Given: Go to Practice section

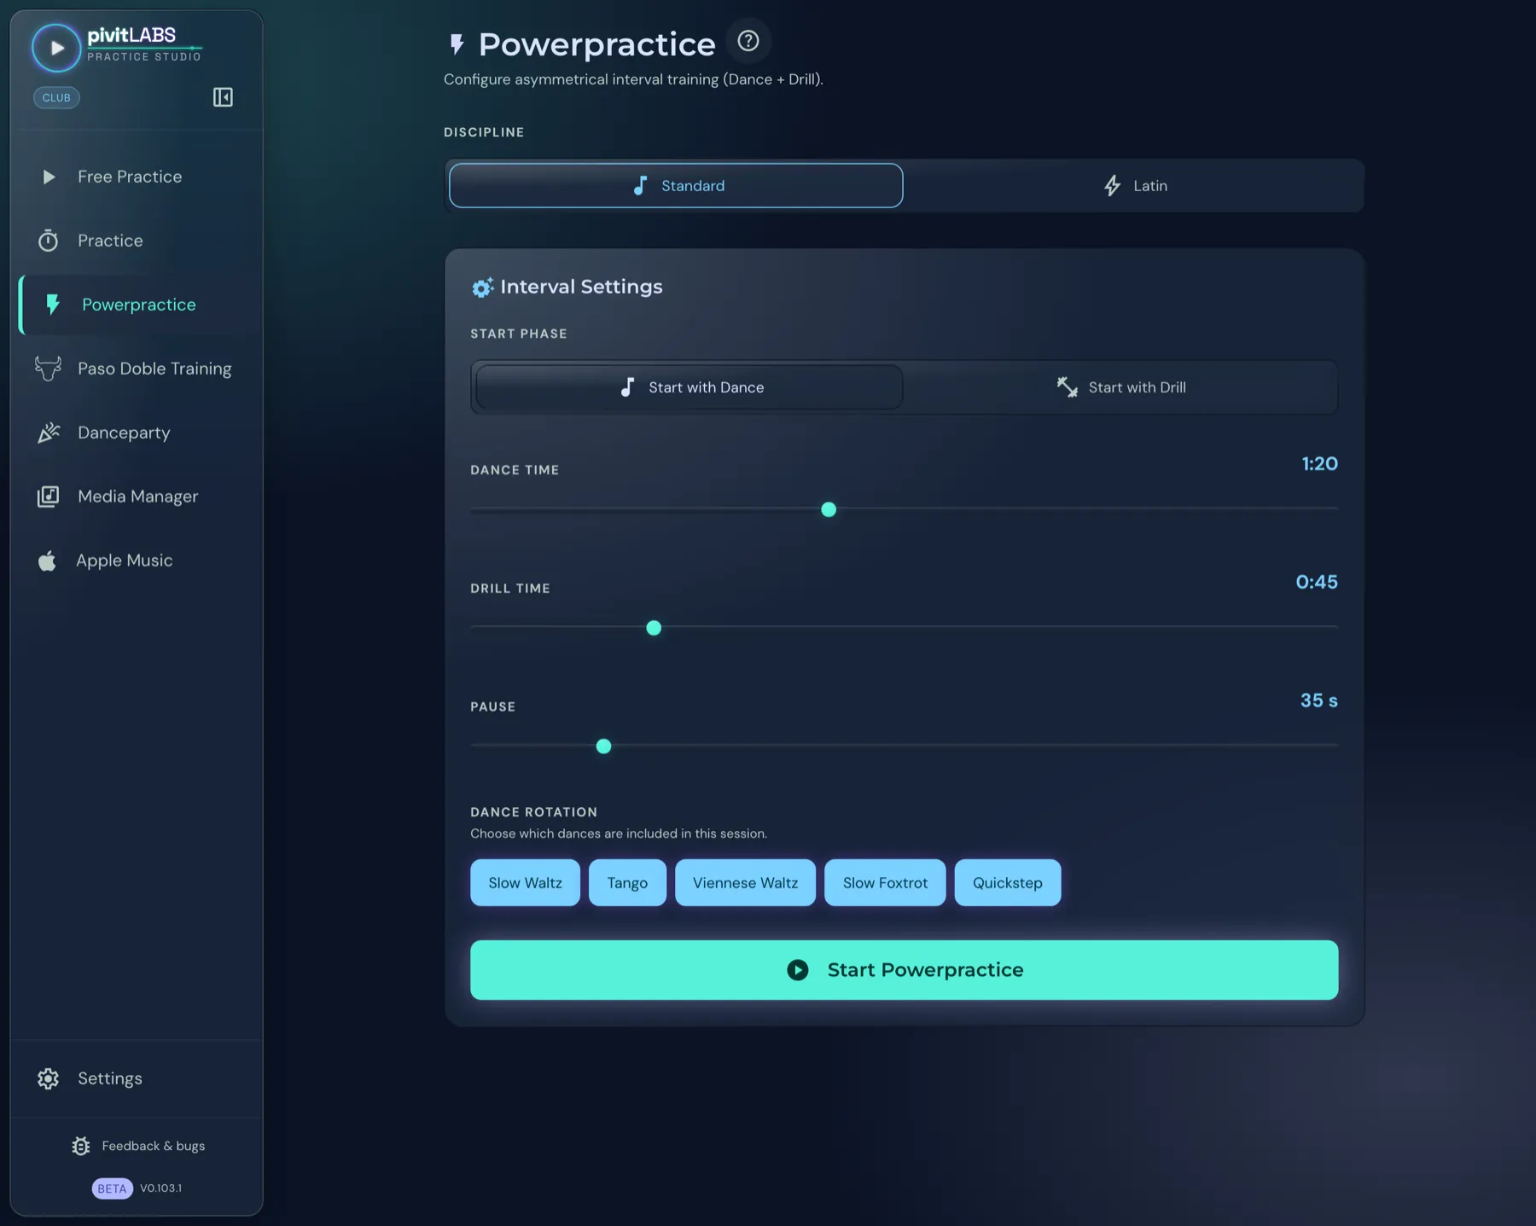Looking at the screenshot, I should click(x=137, y=241).
